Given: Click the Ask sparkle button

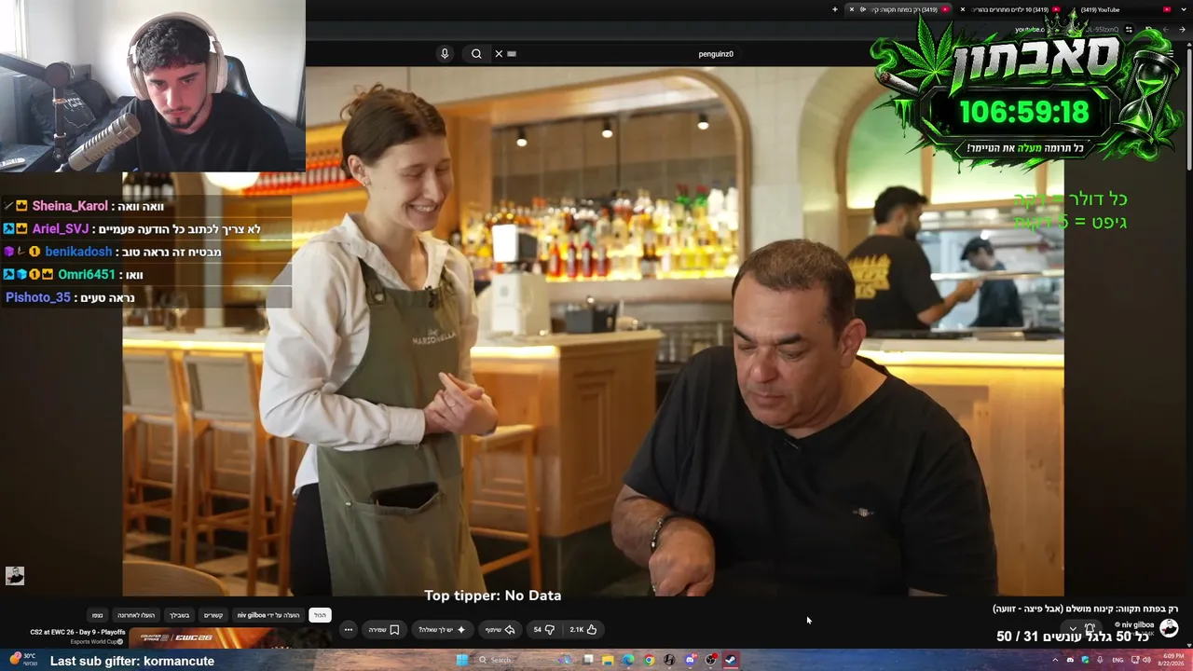Looking at the screenshot, I should tap(443, 630).
